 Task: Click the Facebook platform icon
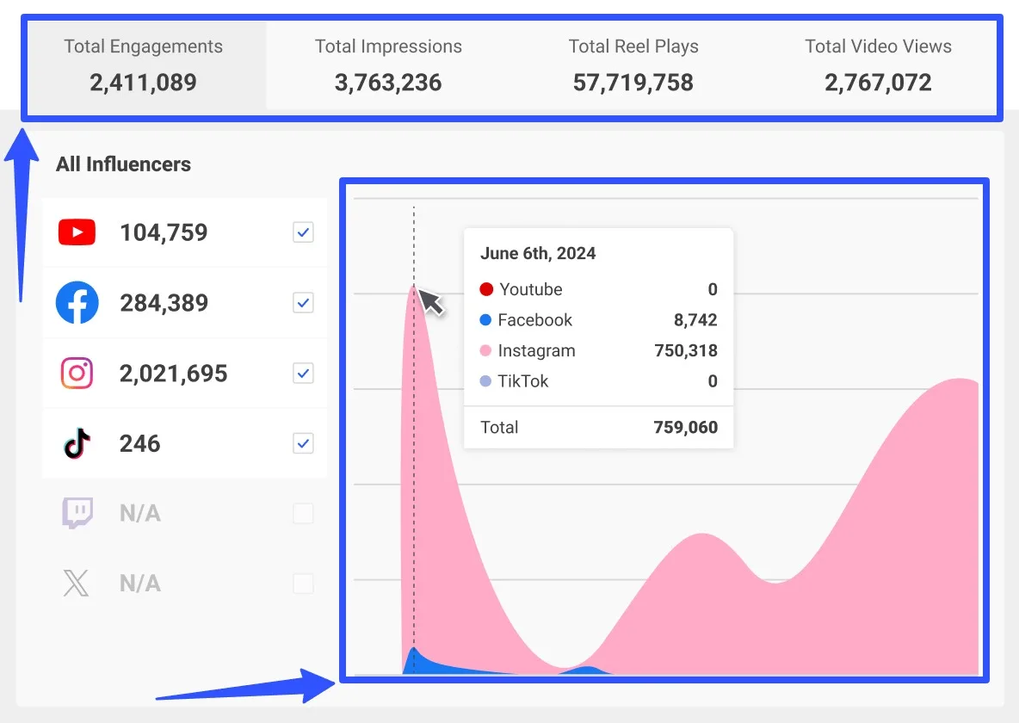[77, 303]
